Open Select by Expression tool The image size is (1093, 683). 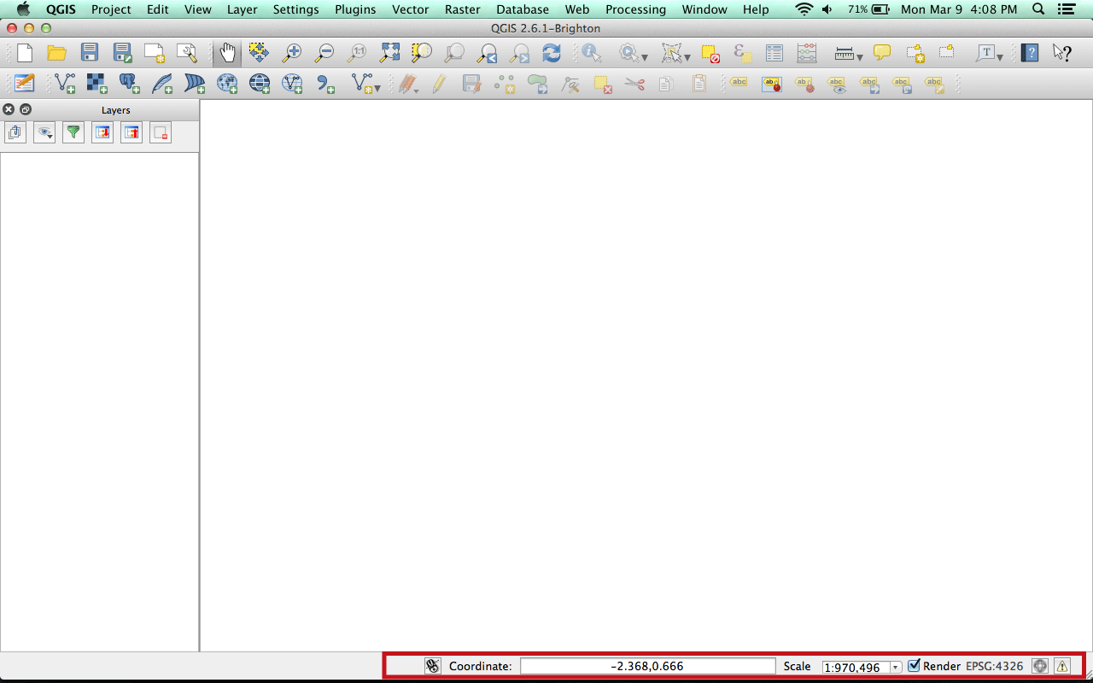click(x=743, y=53)
